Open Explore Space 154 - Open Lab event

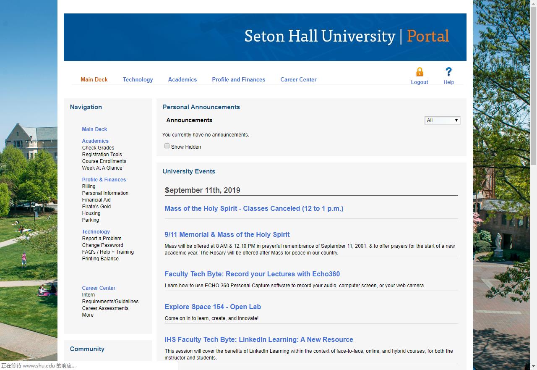pos(213,307)
